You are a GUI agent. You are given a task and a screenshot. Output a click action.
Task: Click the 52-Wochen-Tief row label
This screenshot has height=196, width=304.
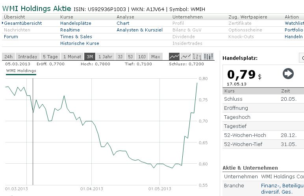tap(243, 144)
